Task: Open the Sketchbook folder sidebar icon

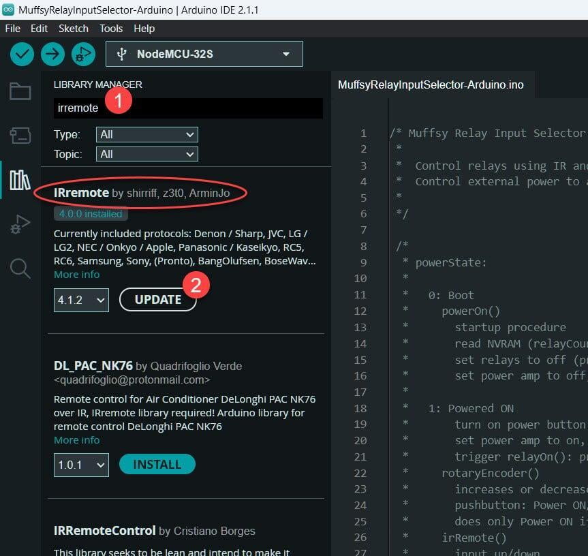Action: click(x=20, y=91)
